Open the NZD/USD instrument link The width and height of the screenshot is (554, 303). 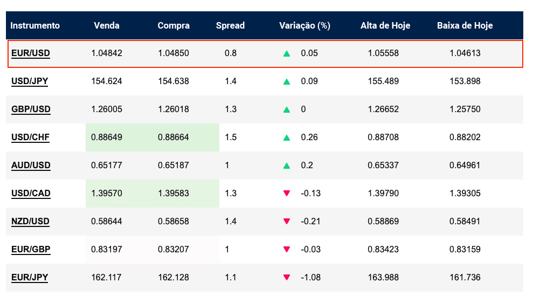(x=30, y=222)
